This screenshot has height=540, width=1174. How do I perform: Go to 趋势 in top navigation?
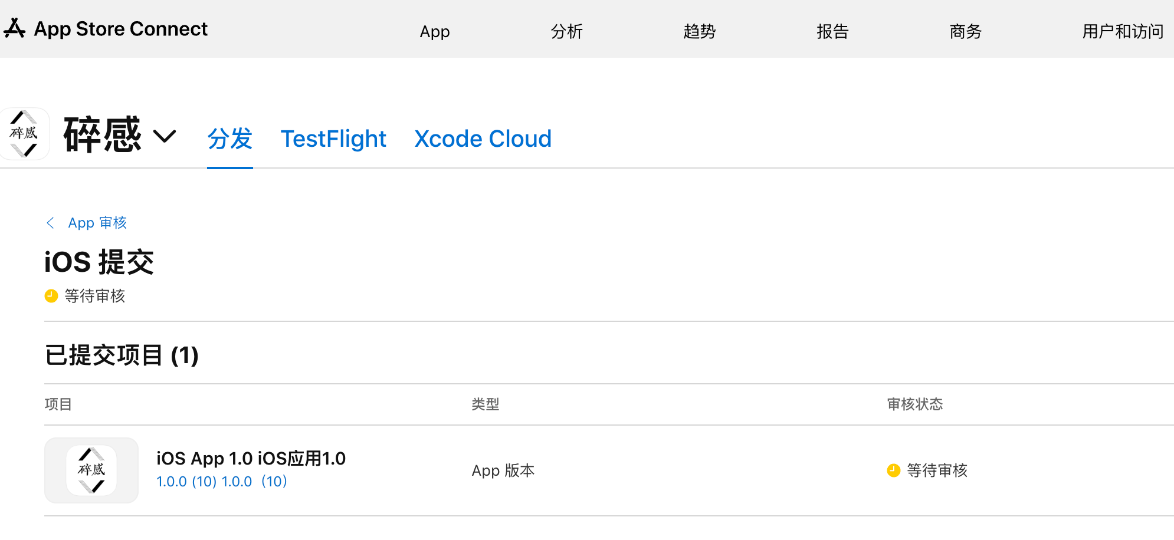[x=700, y=31]
